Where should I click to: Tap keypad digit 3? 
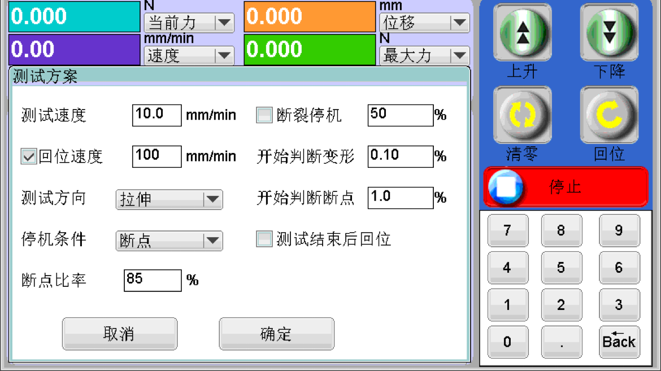pos(619,304)
